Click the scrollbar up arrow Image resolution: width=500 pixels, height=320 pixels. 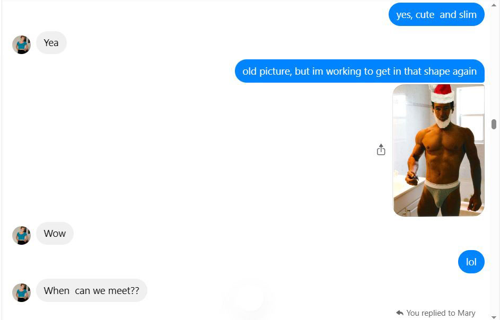(x=494, y=5)
